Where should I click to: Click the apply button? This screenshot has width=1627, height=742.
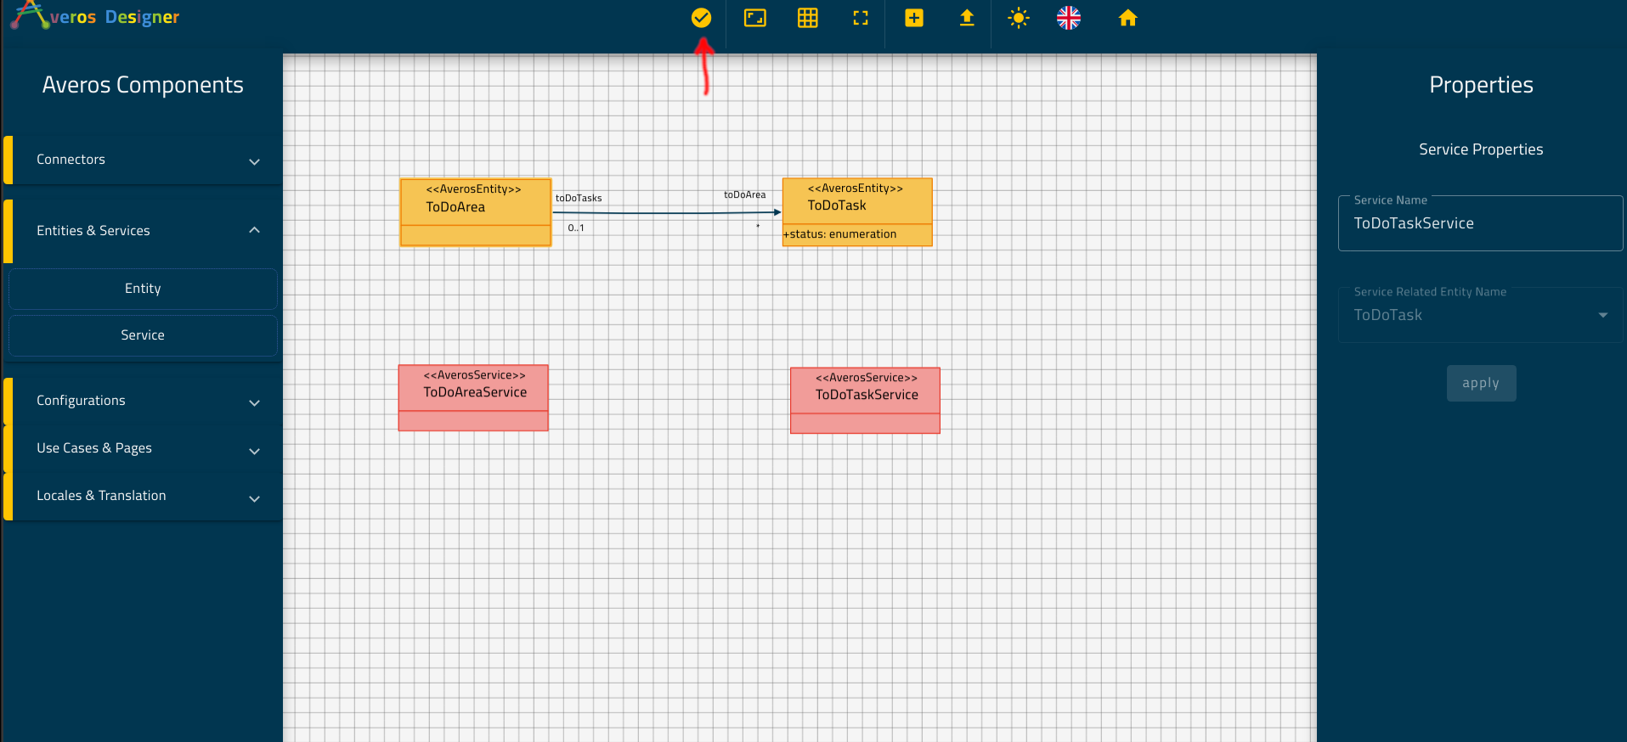(1481, 383)
